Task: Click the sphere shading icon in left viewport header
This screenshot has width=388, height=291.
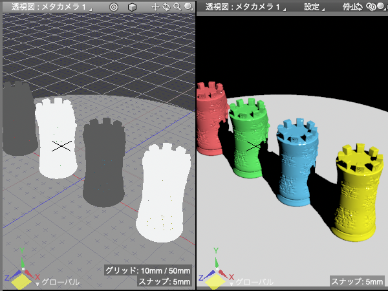Action: pyautogui.click(x=187, y=6)
